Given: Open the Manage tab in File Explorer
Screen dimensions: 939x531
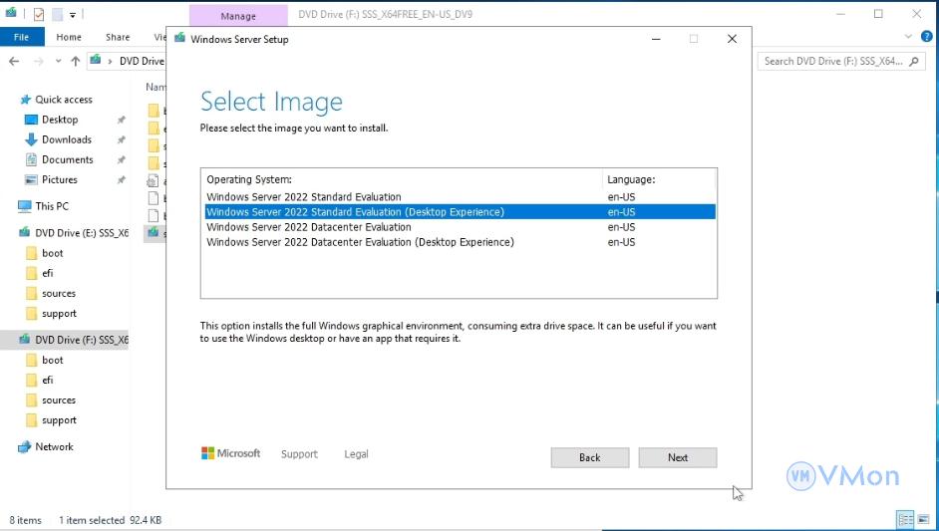Looking at the screenshot, I should 238,16.
